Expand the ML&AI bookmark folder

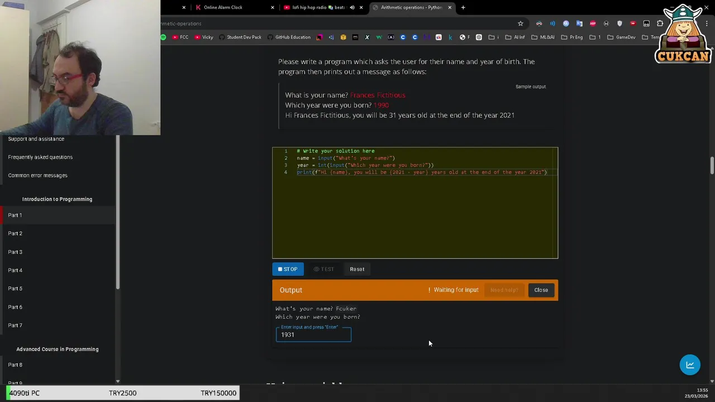pyautogui.click(x=542, y=37)
